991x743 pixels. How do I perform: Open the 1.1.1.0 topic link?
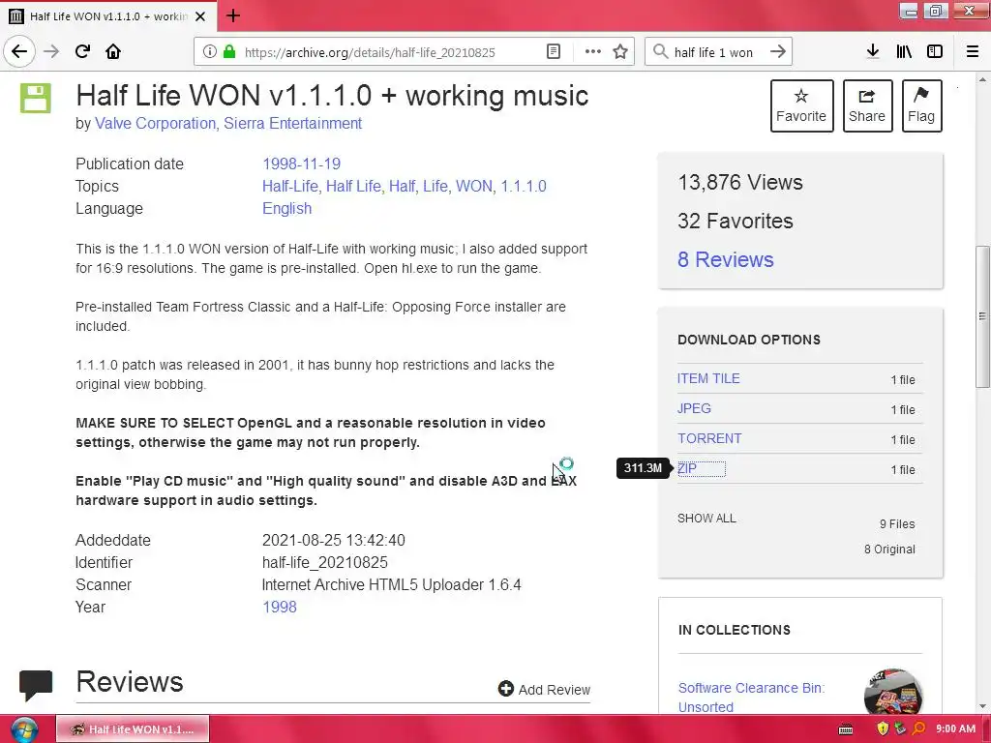pyautogui.click(x=524, y=186)
